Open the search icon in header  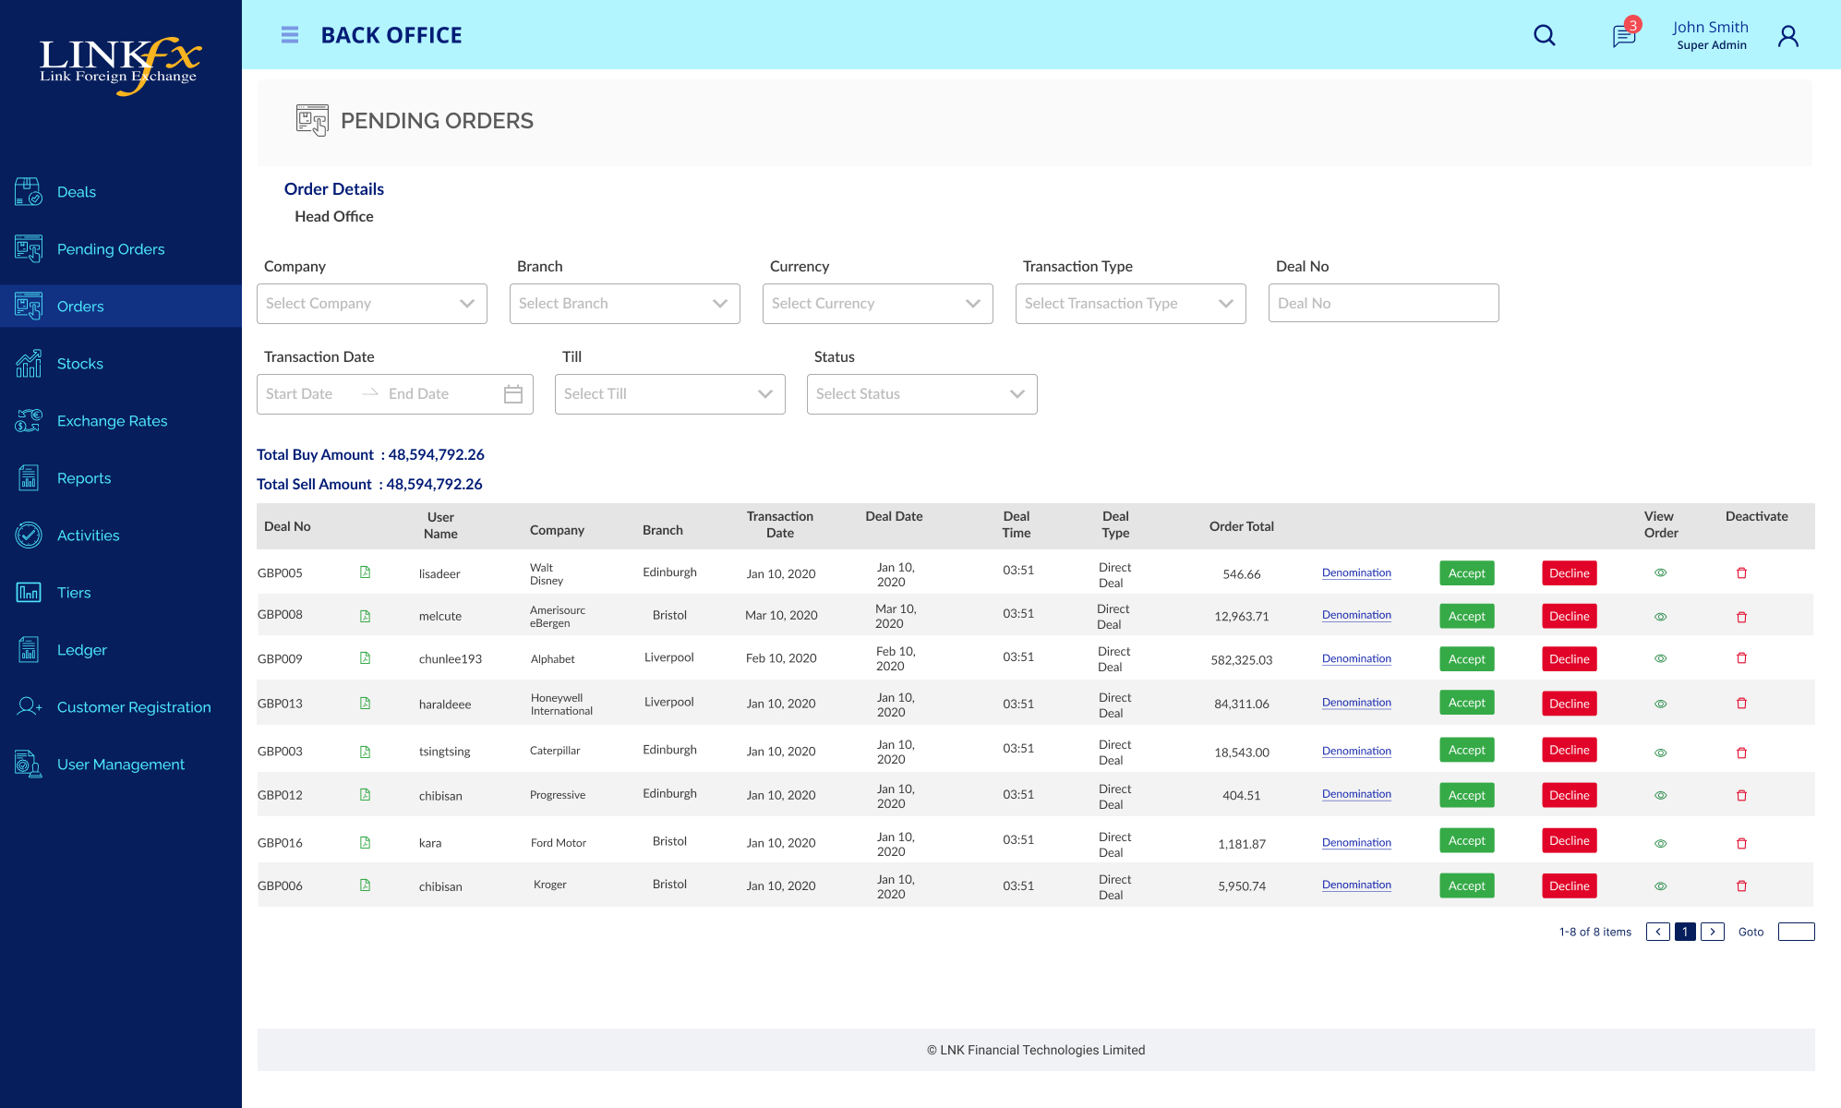click(1545, 36)
